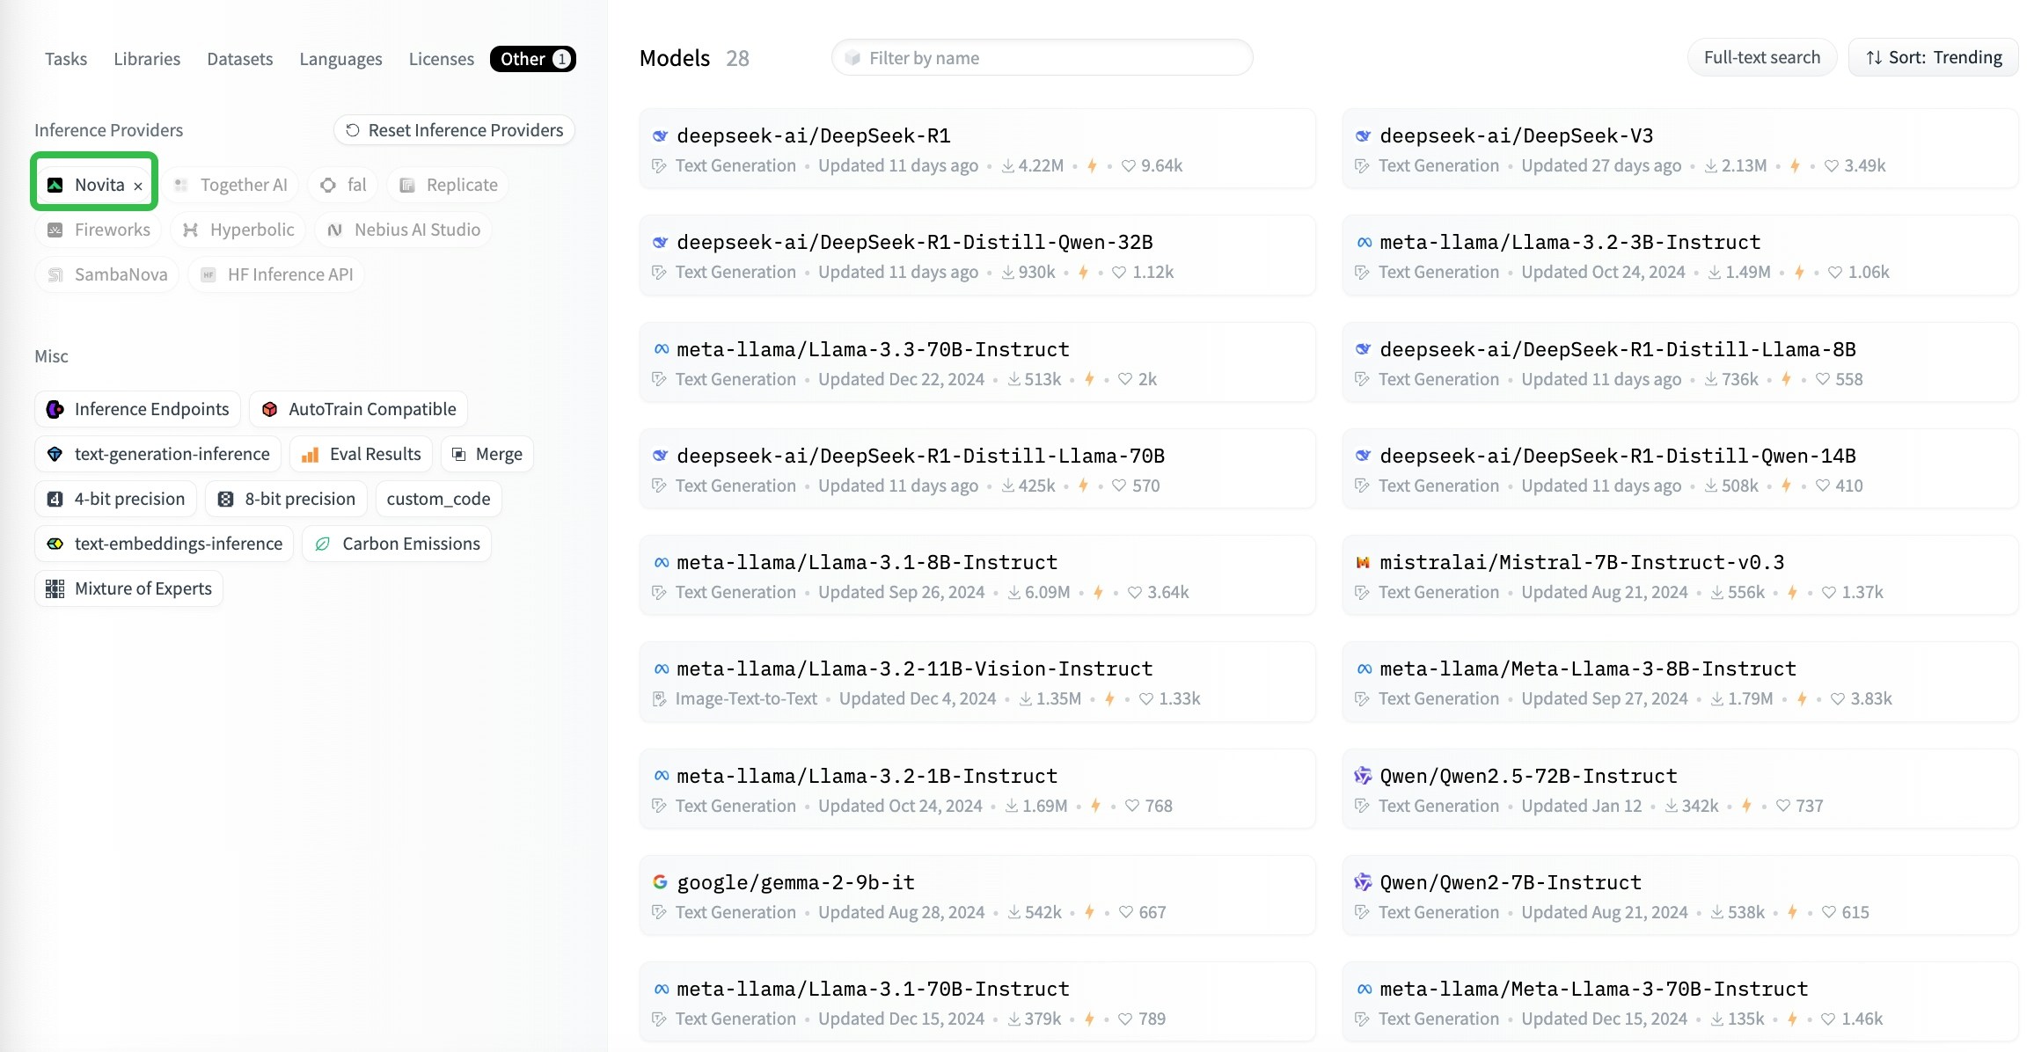Toggle the HF Inference API filter

pos(276,274)
